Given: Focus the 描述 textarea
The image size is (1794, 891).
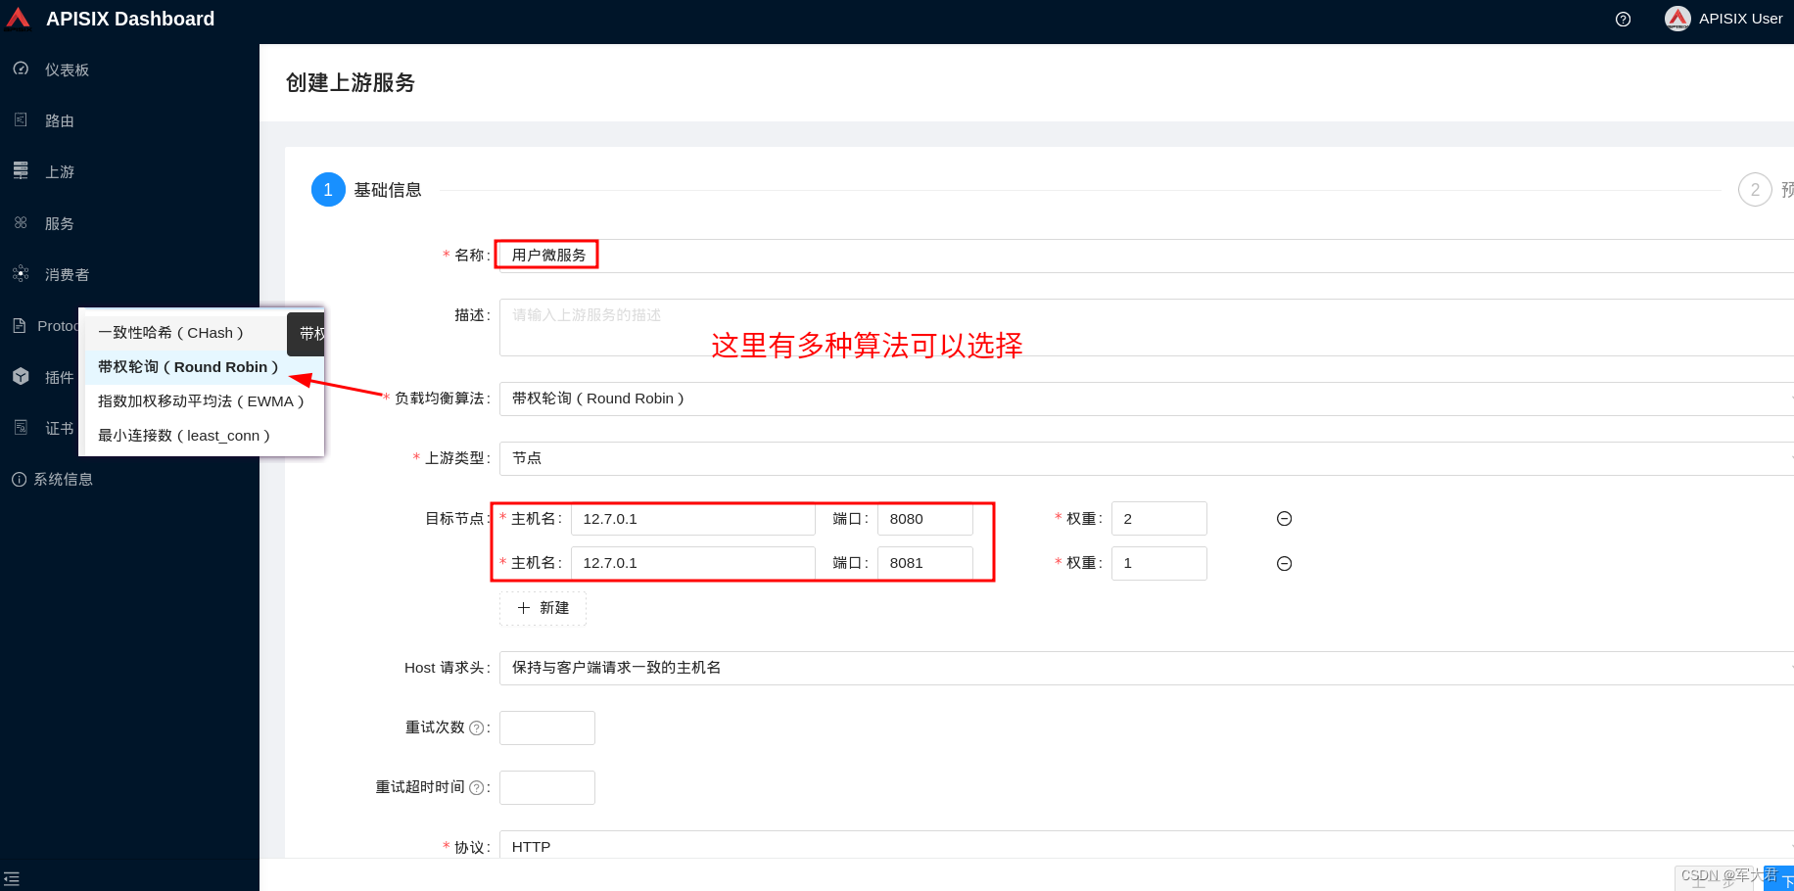Looking at the screenshot, I should click(x=1147, y=327).
